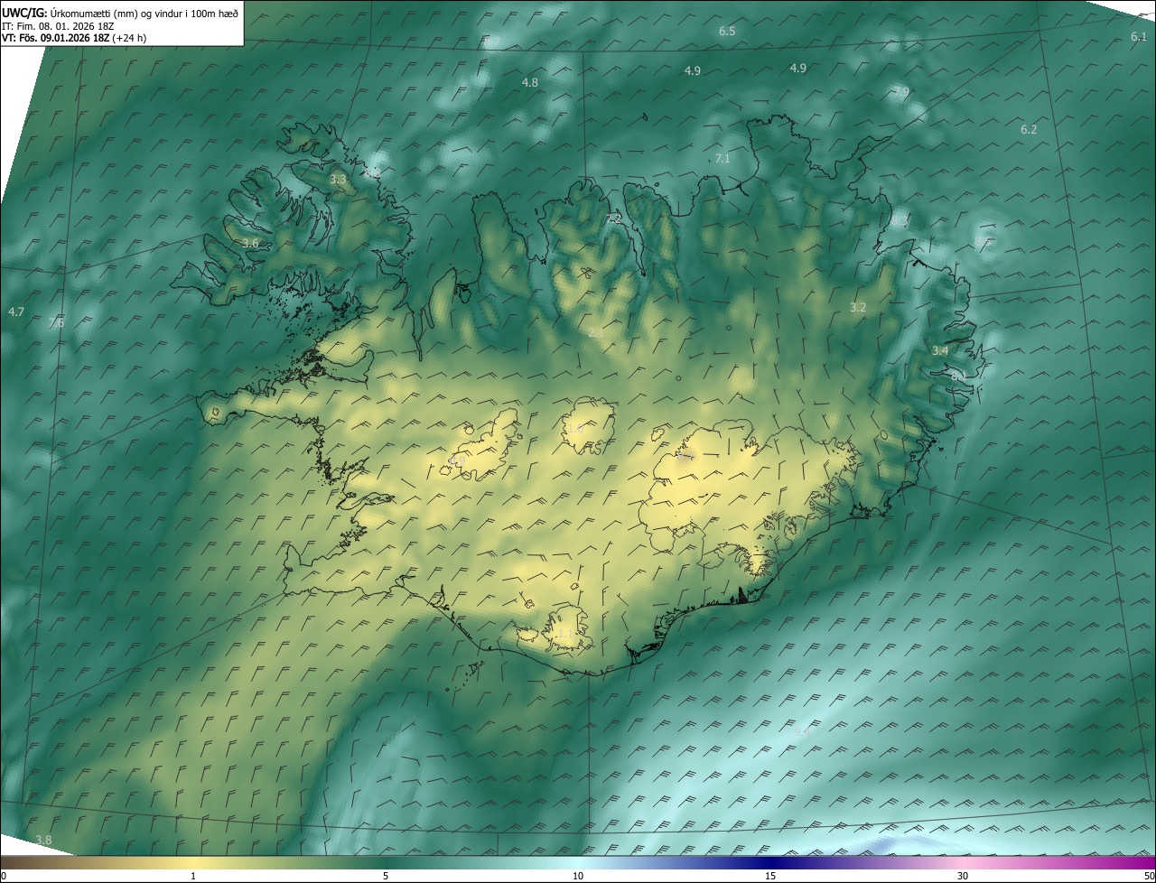Click the VT valid time +24 h line
Viewport: 1156px width, 883px height.
(x=74, y=38)
